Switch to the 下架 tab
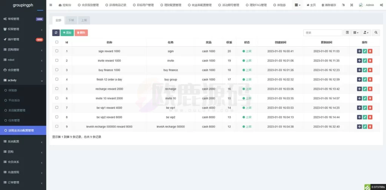This screenshot has width=386, height=190. tap(71, 20)
